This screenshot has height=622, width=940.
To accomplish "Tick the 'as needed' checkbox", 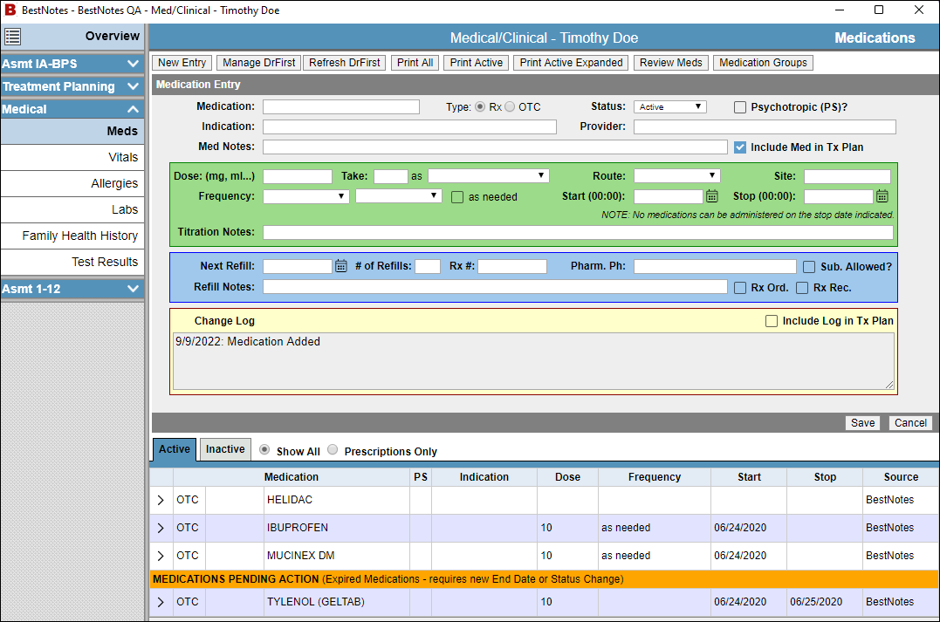I will coord(457,197).
